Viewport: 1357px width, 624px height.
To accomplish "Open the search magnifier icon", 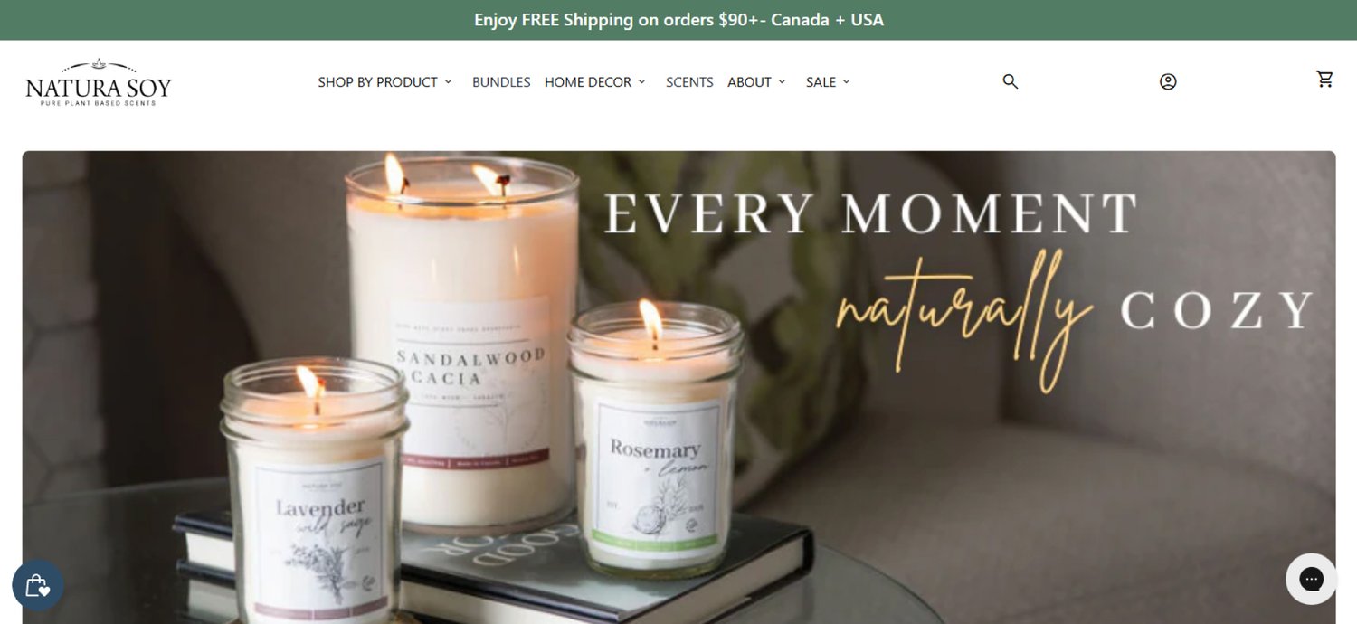I will (1011, 81).
